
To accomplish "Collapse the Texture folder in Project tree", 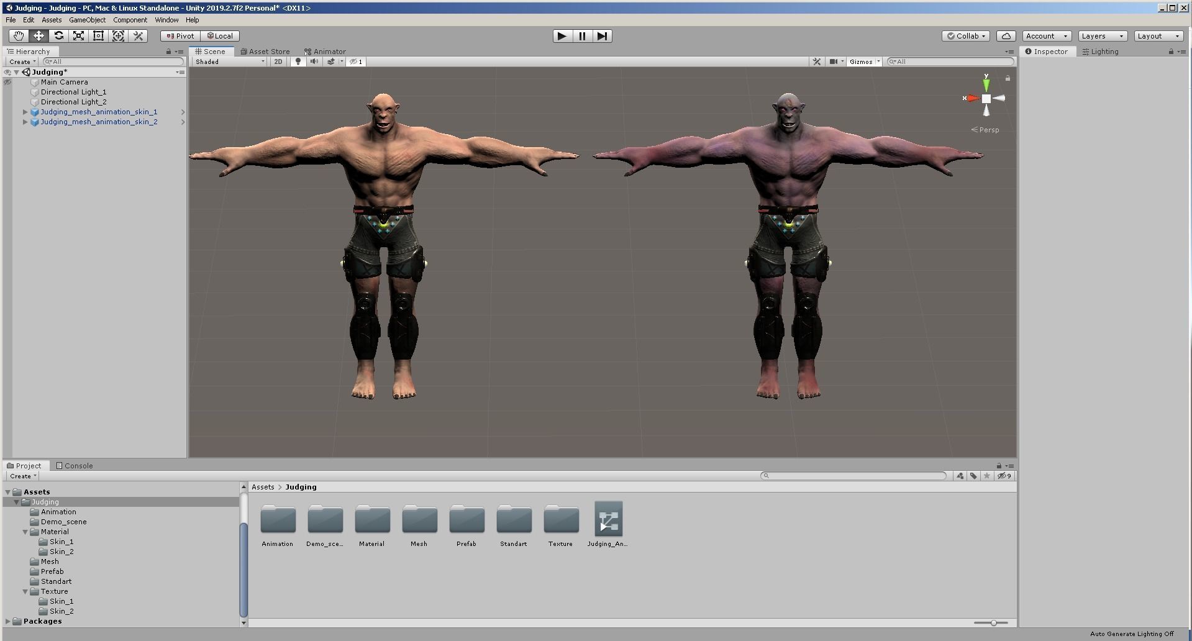I will click(25, 591).
